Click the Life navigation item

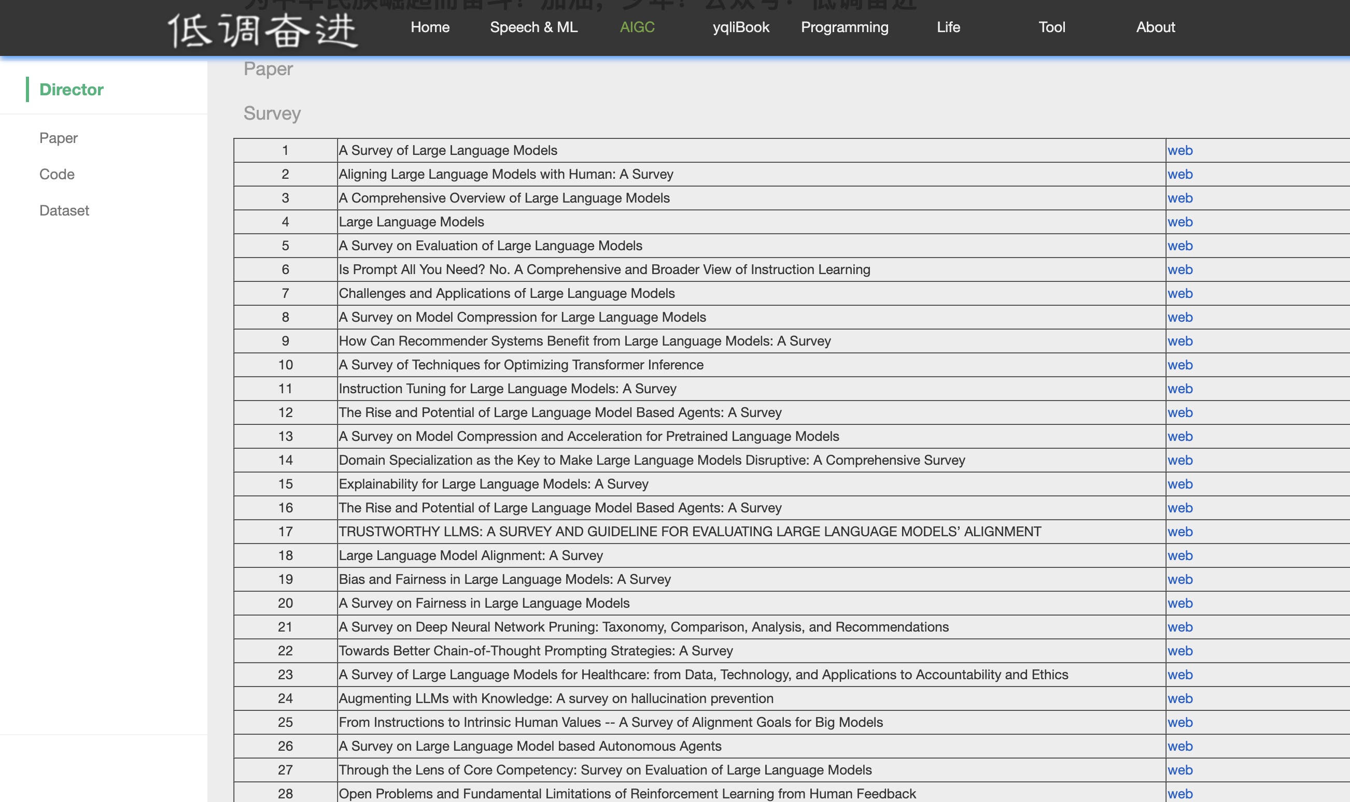point(948,27)
